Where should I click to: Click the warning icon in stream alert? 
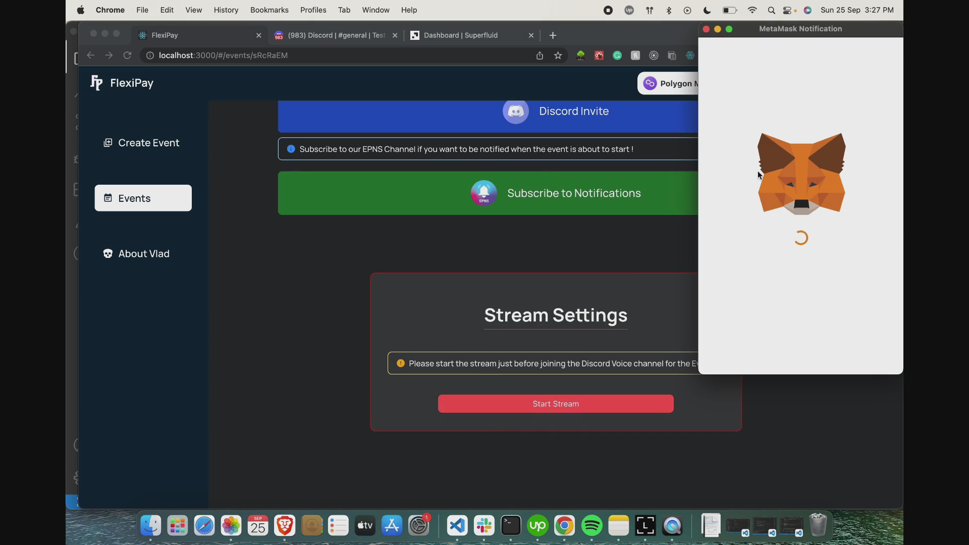pos(401,363)
